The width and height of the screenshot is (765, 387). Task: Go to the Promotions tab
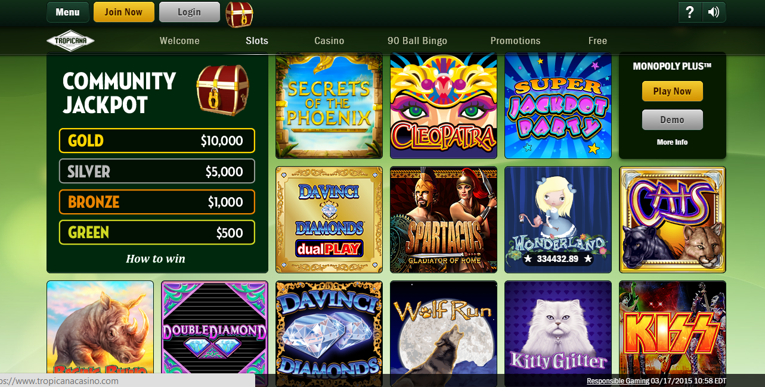515,40
